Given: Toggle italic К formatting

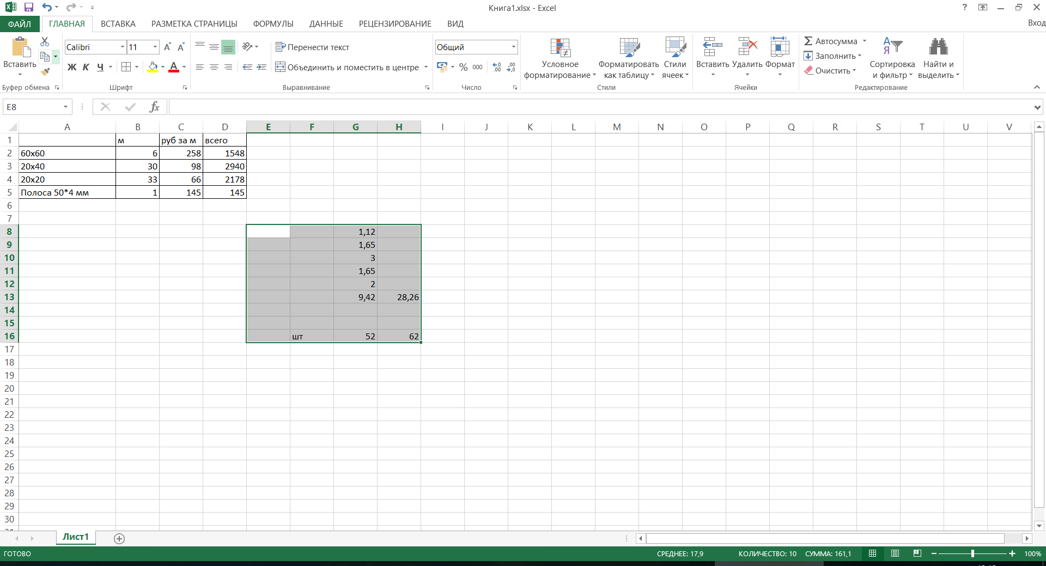Looking at the screenshot, I should tap(86, 67).
